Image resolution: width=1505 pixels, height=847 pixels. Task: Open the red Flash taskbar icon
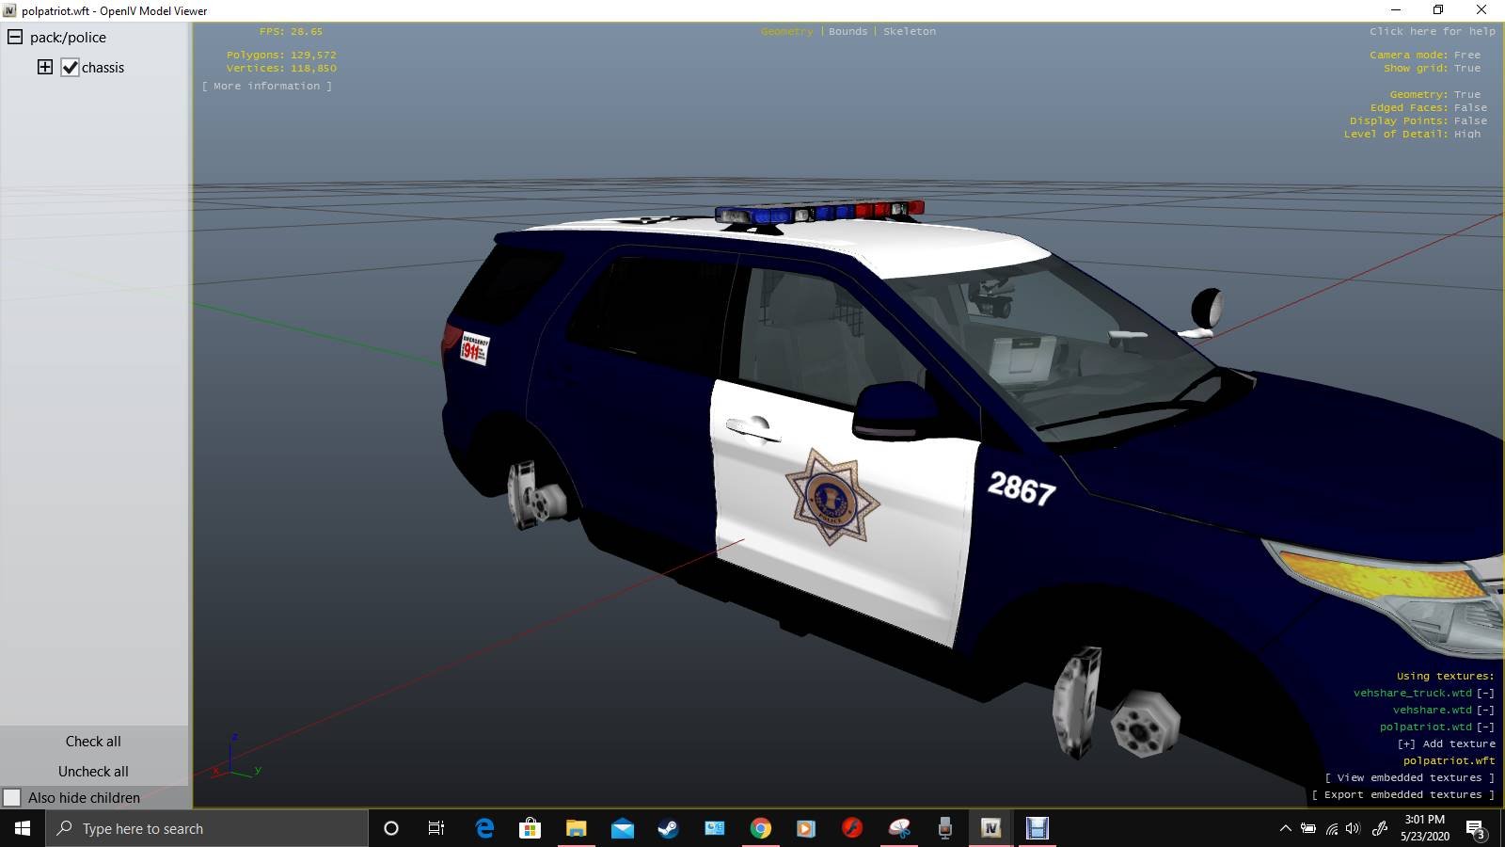[852, 828]
